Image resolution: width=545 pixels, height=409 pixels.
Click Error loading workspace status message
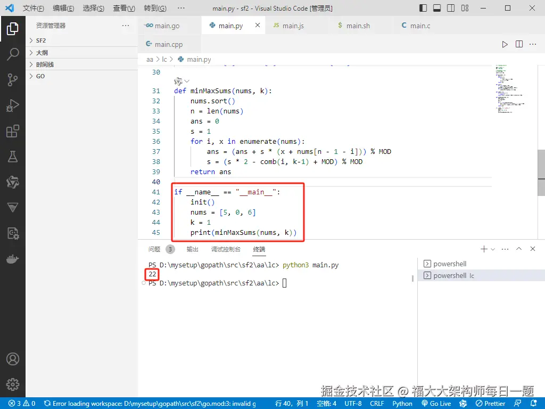(x=150, y=404)
